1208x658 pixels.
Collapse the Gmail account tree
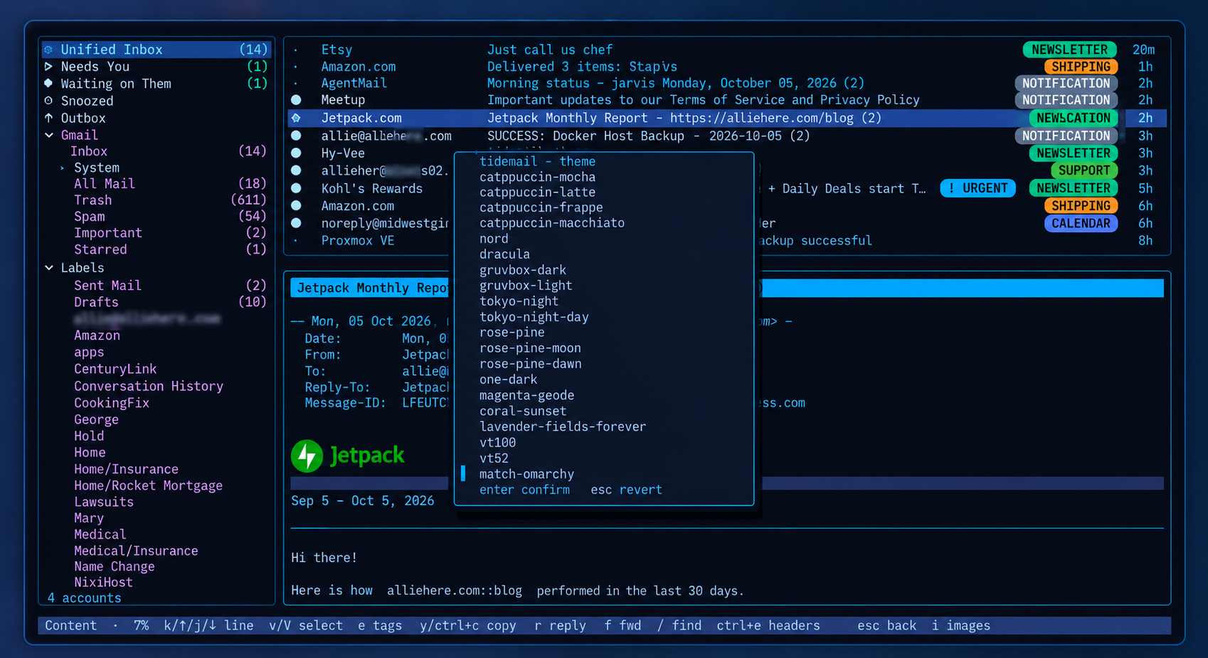click(49, 135)
